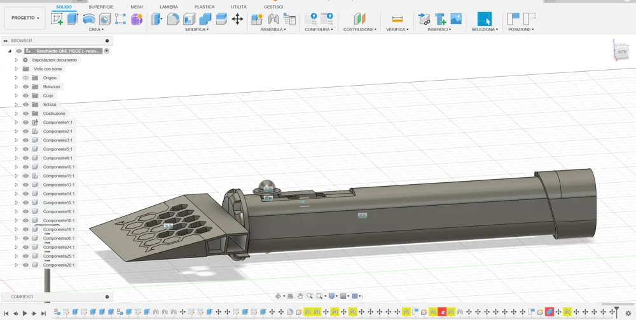Image resolution: width=636 pixels, height=320 pixels.
Task: Select the New Component tool
Action: (x=257, y=18)
